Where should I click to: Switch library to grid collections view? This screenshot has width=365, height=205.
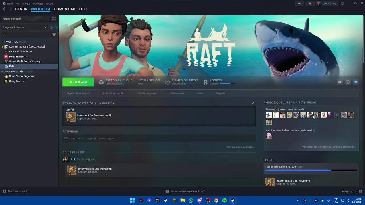pyautogui.click(x=54, y=19)
